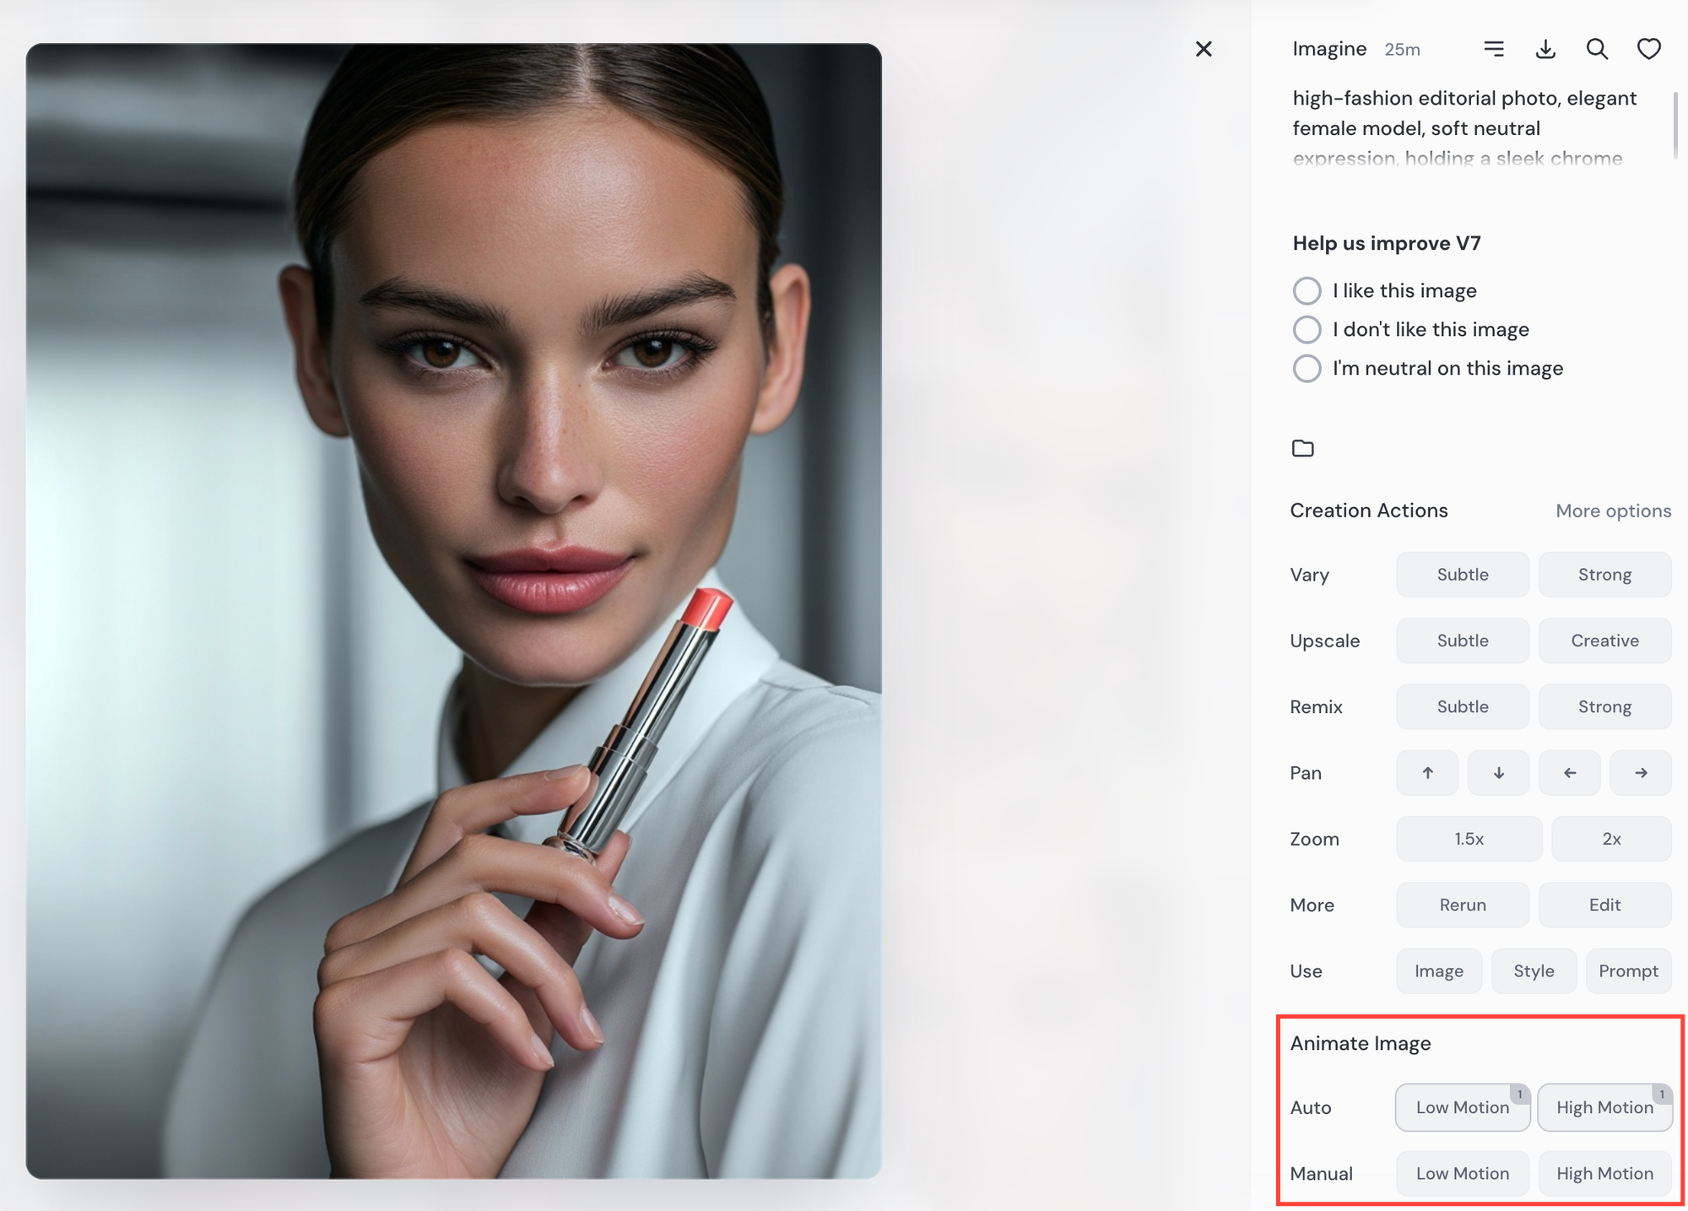The image size is (1688, 1211).
Task: Open More options link
Action: 1613,511
